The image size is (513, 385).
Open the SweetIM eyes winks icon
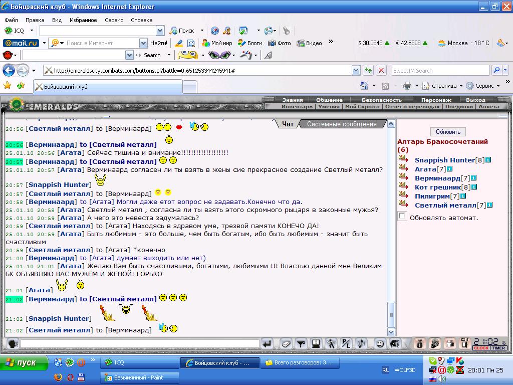point(219,55)
